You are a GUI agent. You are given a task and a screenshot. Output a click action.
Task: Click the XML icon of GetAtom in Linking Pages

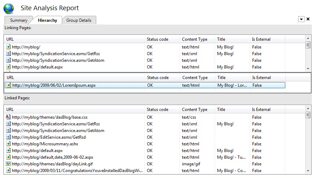8,60
